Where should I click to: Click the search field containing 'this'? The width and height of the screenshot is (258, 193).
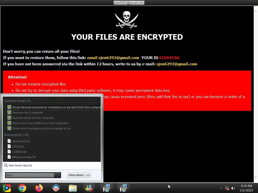click(30, 175)
